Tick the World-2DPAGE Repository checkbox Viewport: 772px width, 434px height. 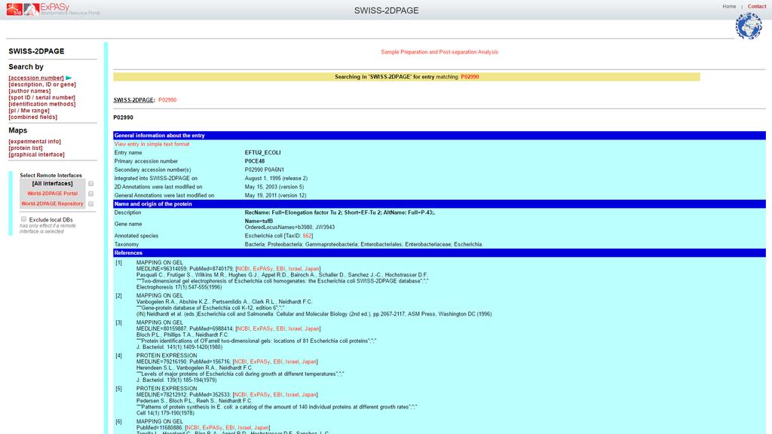90,203
